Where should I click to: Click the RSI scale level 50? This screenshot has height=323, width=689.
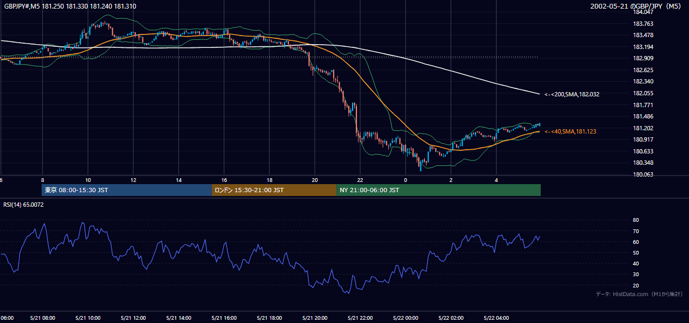[x=636, y=252]
